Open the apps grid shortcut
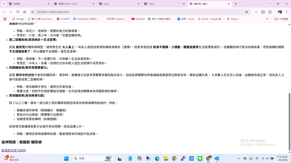 tap(5, 19)
